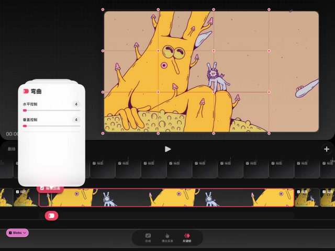
Task: Switch to the 关键帧 keyframe tab
Action: (x=187, y=238)
